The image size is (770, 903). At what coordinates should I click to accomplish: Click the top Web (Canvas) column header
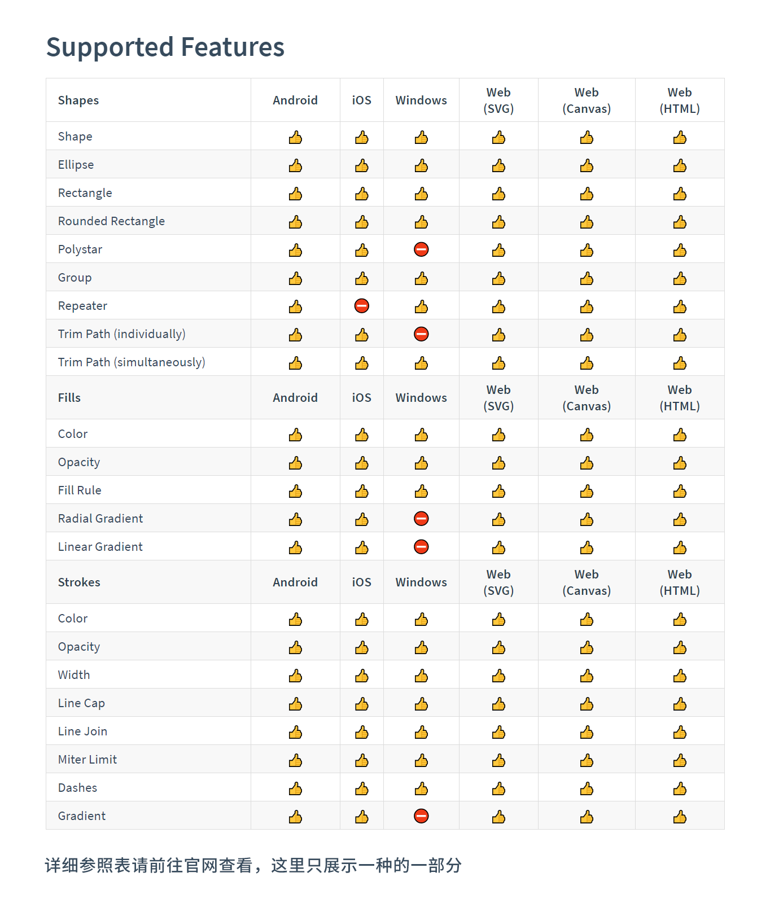(587, 100)
